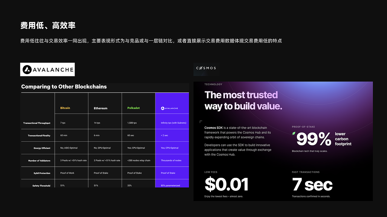Click the 'Sybil Protection' row label

(x=42, y=173)
